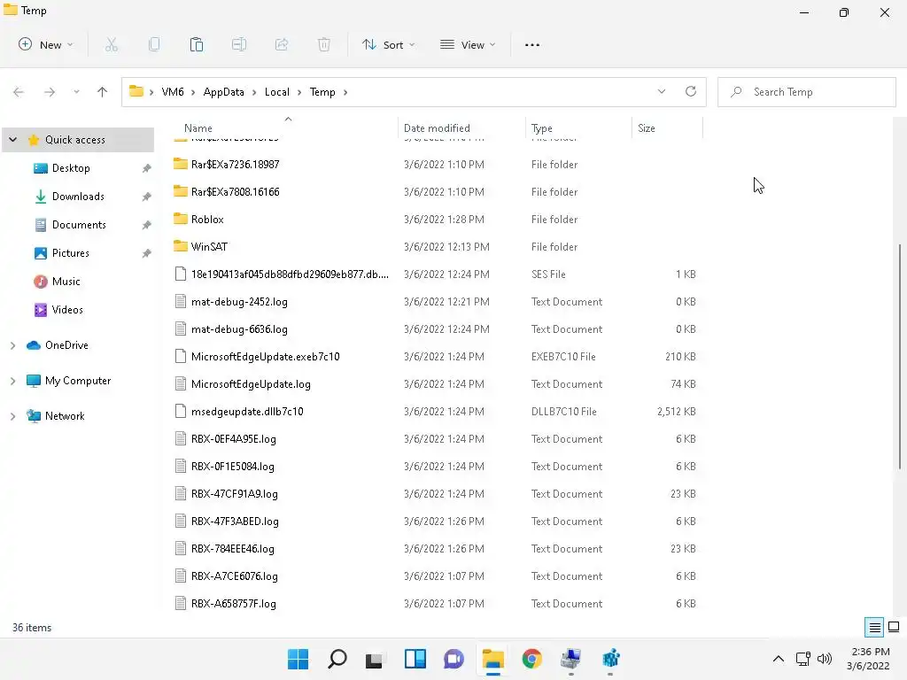Click the network tray icon
Image resolution: width=907 pixels, height=680 pixels.
[802, 659]
